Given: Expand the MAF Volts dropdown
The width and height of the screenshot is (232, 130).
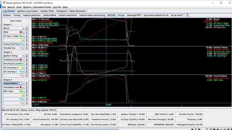Looking at the screenshot, I should [23, 91].
